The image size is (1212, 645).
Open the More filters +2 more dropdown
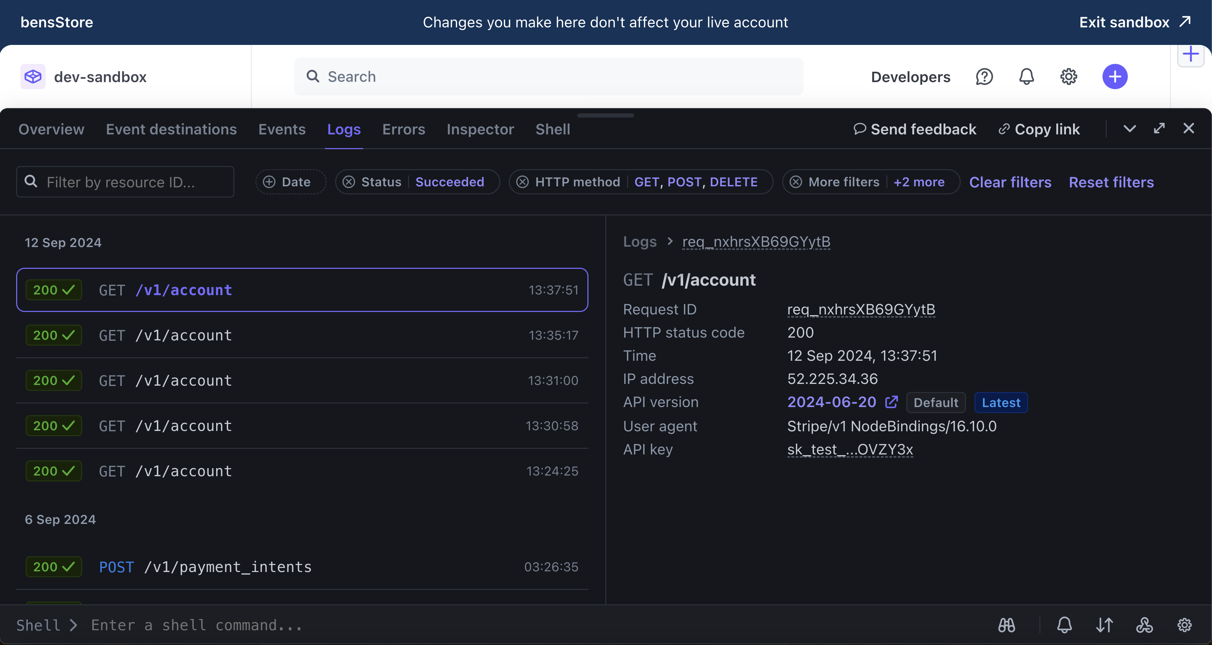point(919,181)
